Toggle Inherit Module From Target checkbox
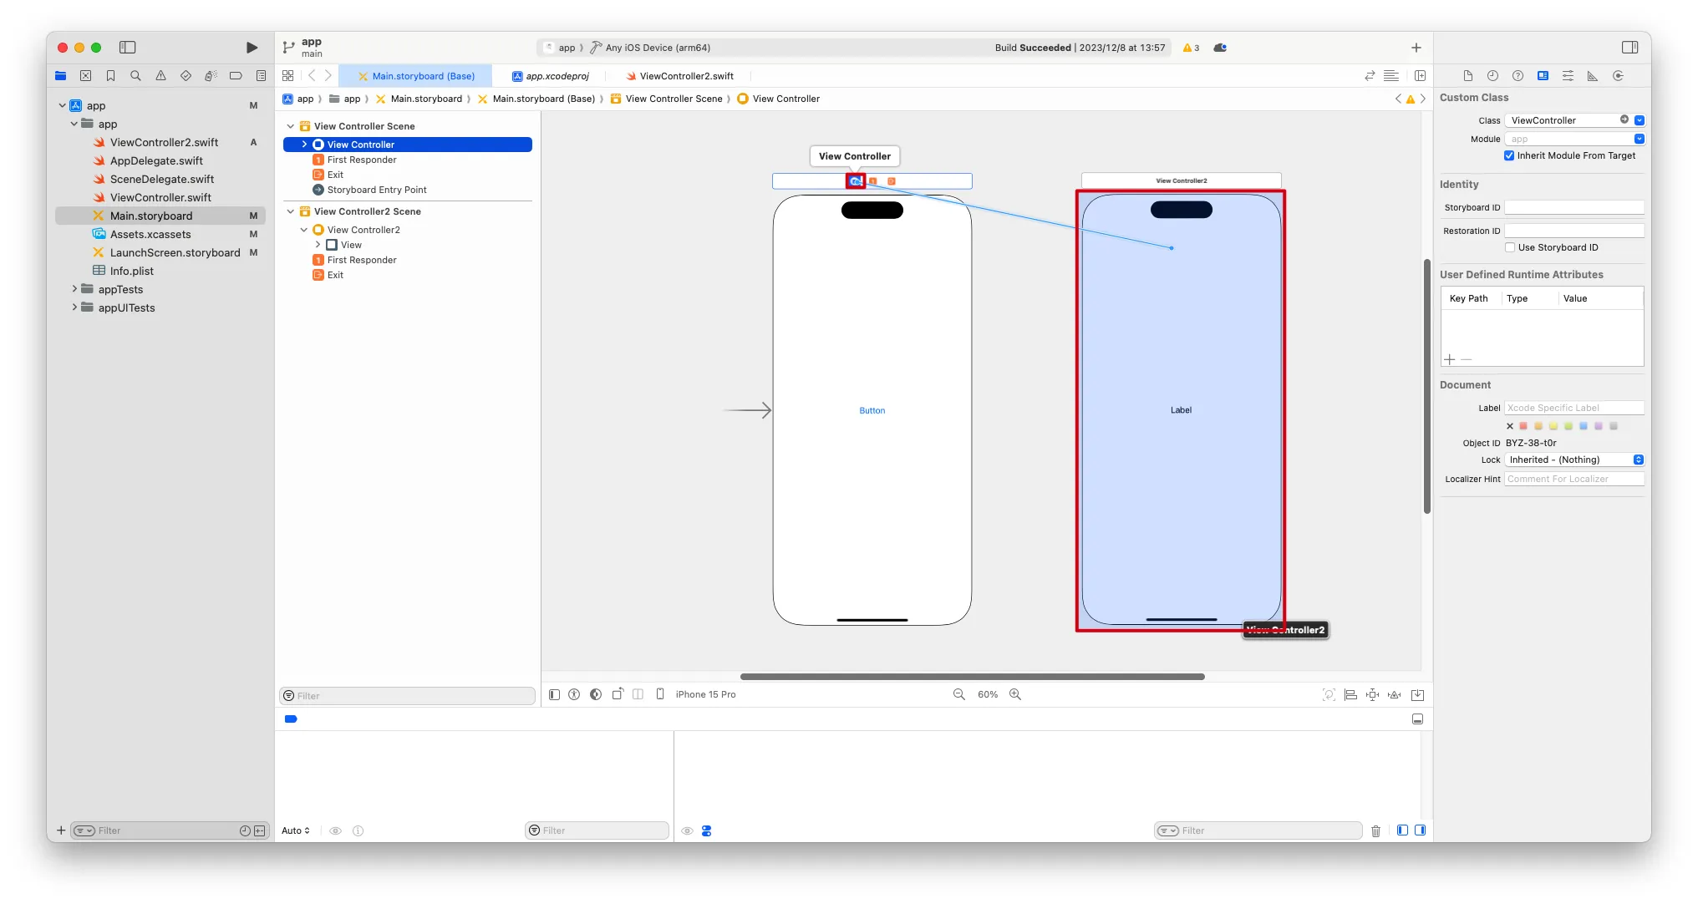The width and height of the screenshot is (1698, 904). tap(1509, 155)
